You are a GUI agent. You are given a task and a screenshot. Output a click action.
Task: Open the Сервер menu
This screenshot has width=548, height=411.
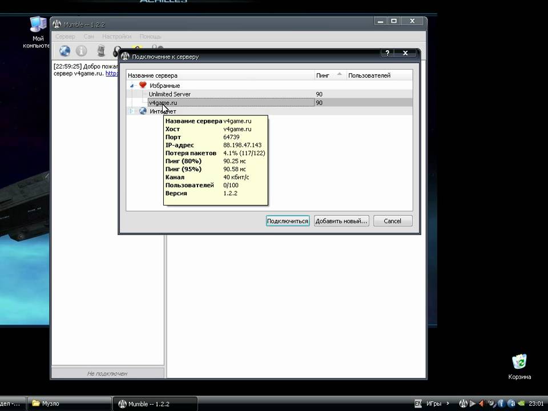click(x=65, y=37)
